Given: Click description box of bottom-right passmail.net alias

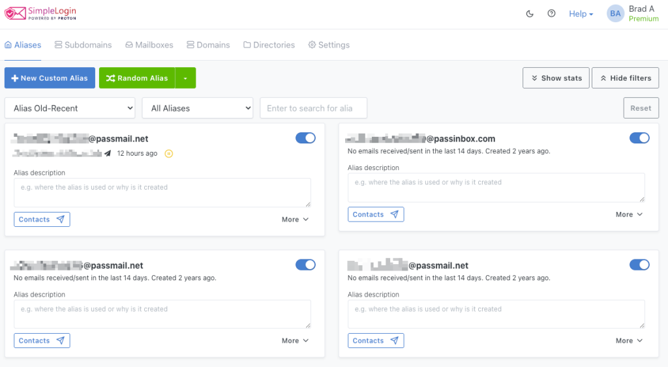Looking at the screenshot, I should (496, 314).
